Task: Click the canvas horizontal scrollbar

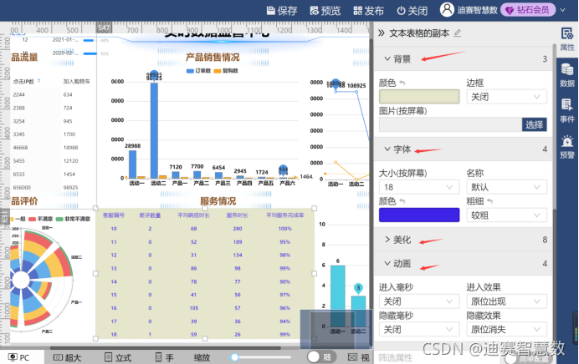Action: pos(166,347)
